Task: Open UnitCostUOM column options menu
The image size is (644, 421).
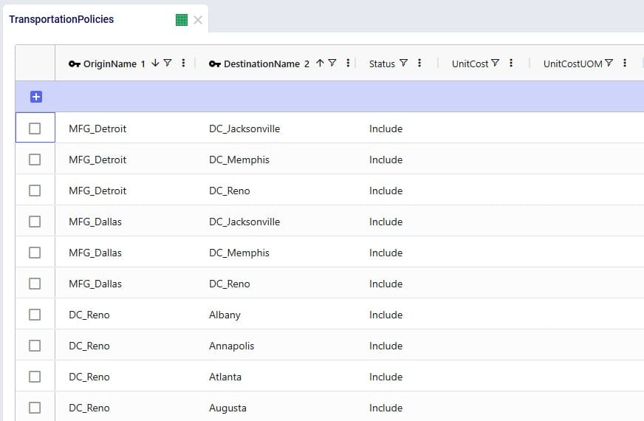Action: click(625, 63)
